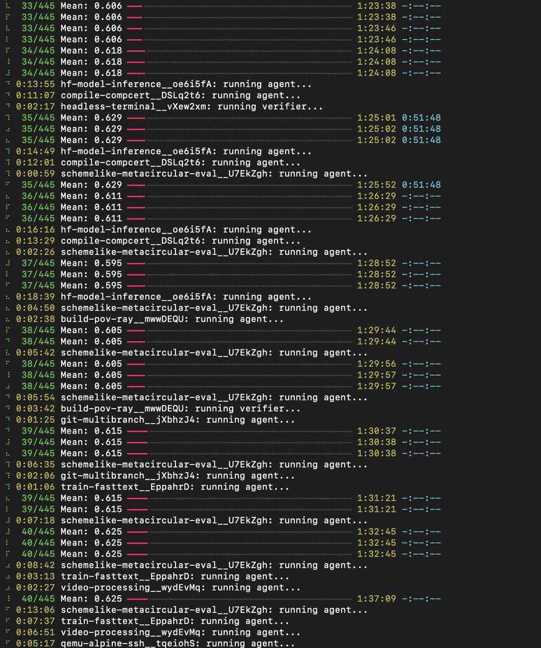Image resolution: width=541 pixels, height=648 pixels.
Task: Click the 0:51:48 ETA on the 1:25:52 row
Action: click(x=421, y=185)
